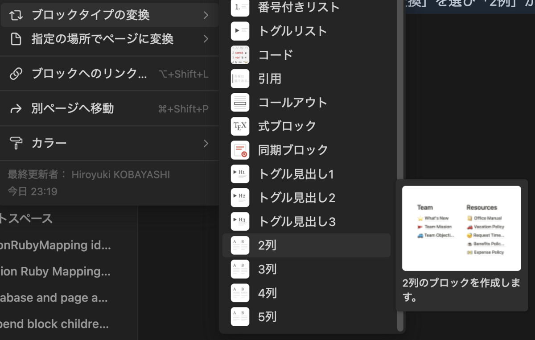Open sidebar page ion Ruby Mapping...
The width and height of the screenshot is (535, 340).
tap(55, 271)
